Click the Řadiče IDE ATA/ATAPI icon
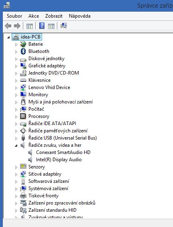Viewport: 173px width, 227px height. (x=23, y=124)
